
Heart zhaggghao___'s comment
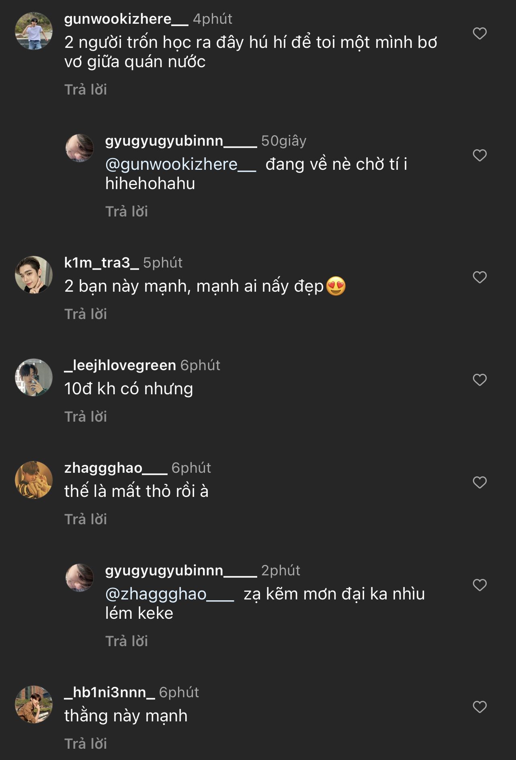click(x=479, y=482)
